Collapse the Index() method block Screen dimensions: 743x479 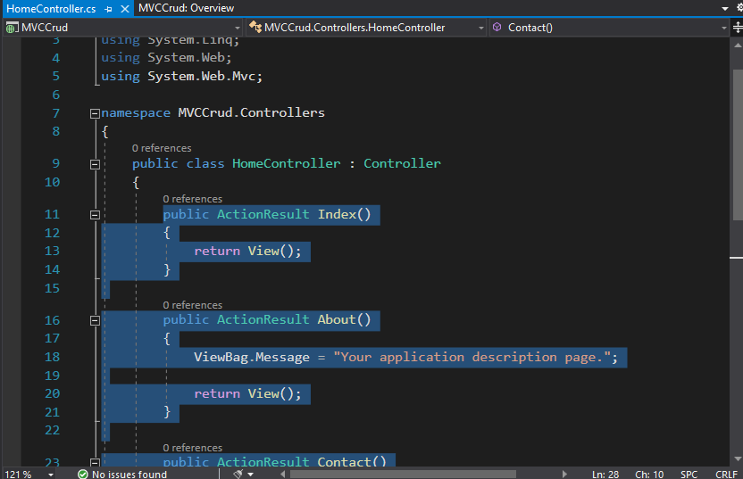click(x=95, y=215)
